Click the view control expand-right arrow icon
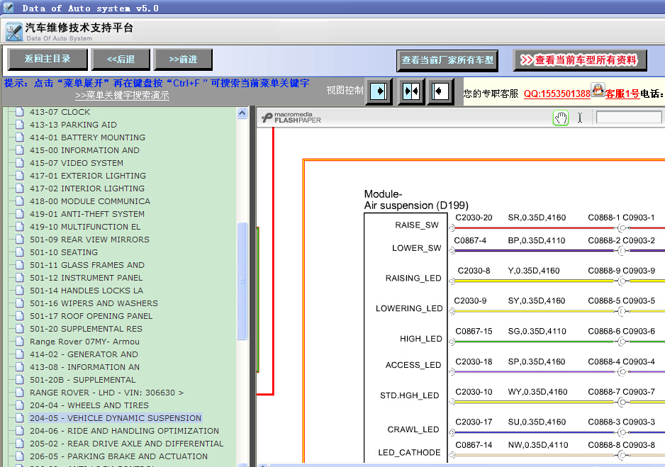665x467 pixels. pos(379,91)
